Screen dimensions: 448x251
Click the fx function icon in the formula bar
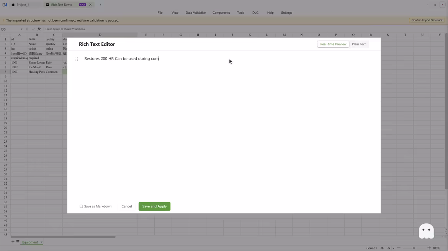click(39, 29)
